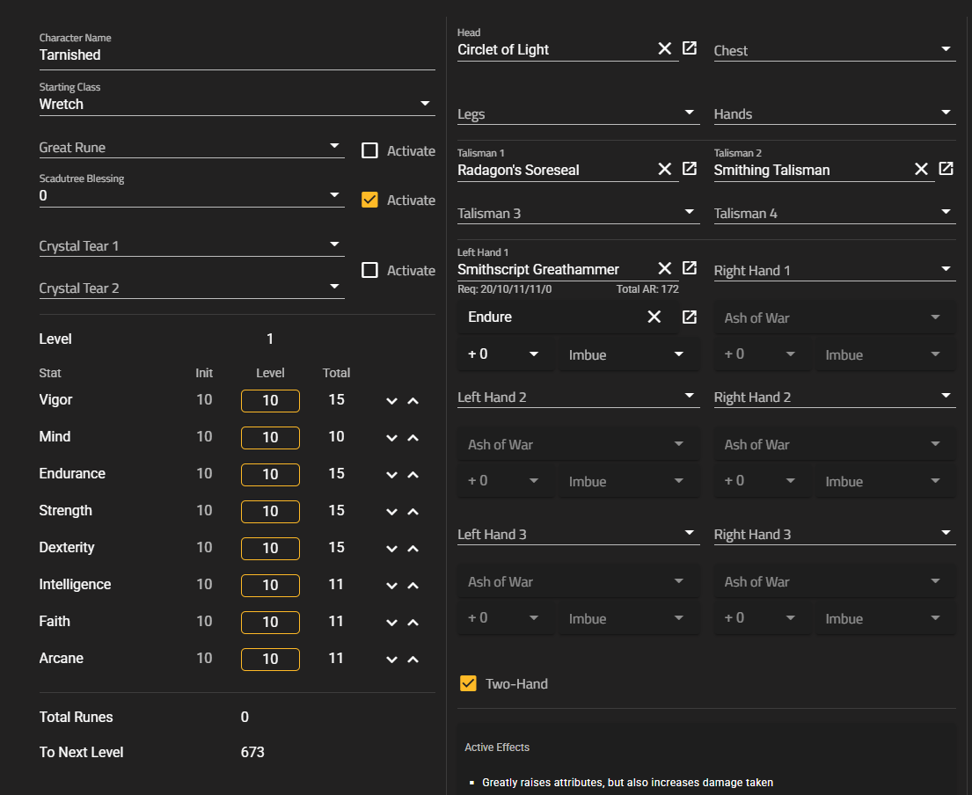Image resolution: width=972 pixels, height=795 pixels.
Task: Click the Mind level input box
Action: [x=270, y=437]
